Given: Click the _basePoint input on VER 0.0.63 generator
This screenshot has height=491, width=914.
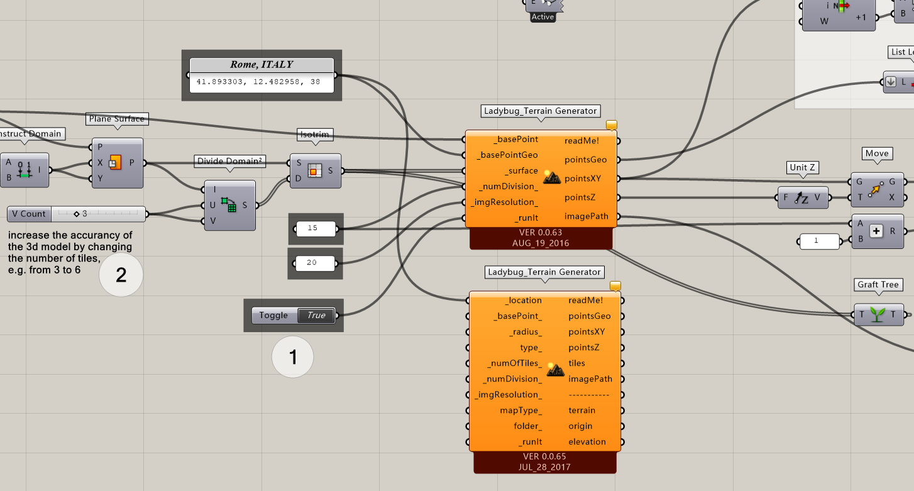Looking at the screenshot, I should (x=515, y=140).
